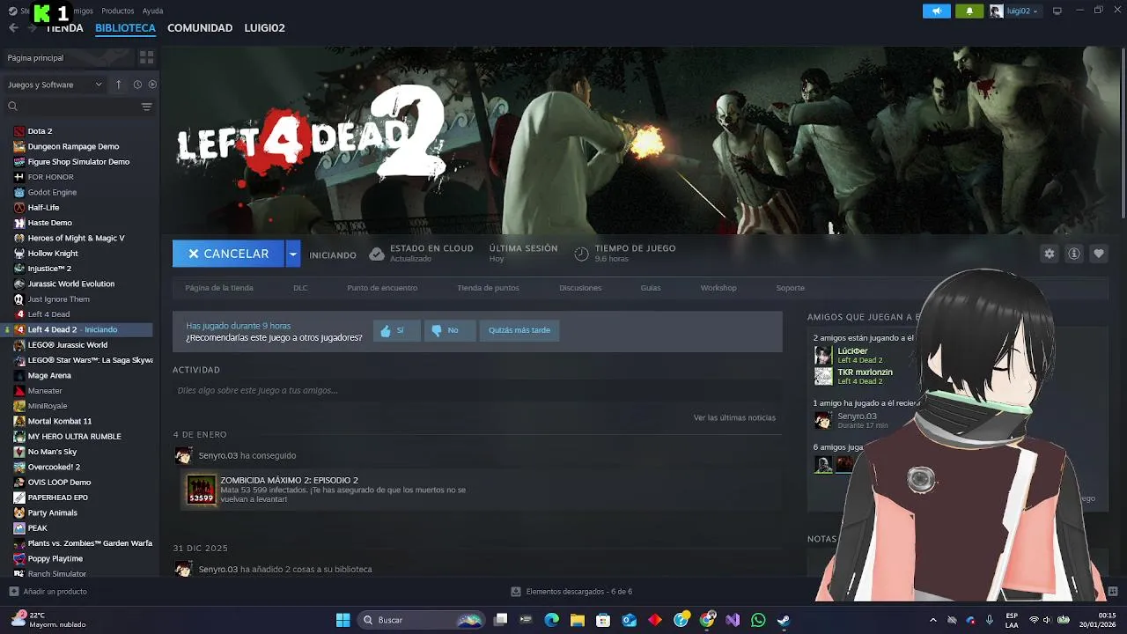This screenshot has height=634, width=1127.
Task: Open the dropdown arrow beside CANCELAR
Action: pyautogui.click(x=293, y=254)
